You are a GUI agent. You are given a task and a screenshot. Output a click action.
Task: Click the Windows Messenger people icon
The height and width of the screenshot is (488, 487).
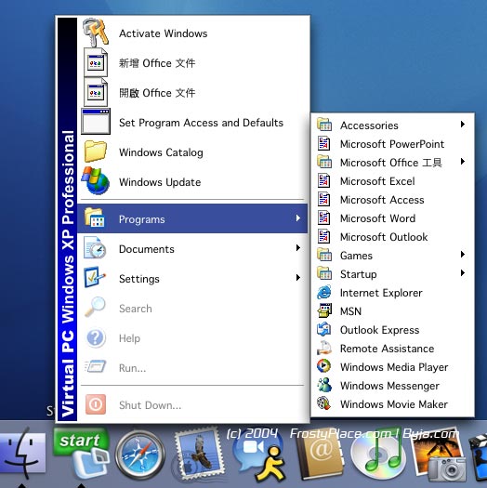(x=324, y=385)
